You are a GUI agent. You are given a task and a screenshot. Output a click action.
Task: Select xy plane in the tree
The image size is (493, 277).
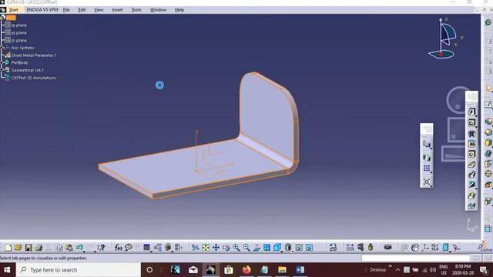[x=15, y=25]
